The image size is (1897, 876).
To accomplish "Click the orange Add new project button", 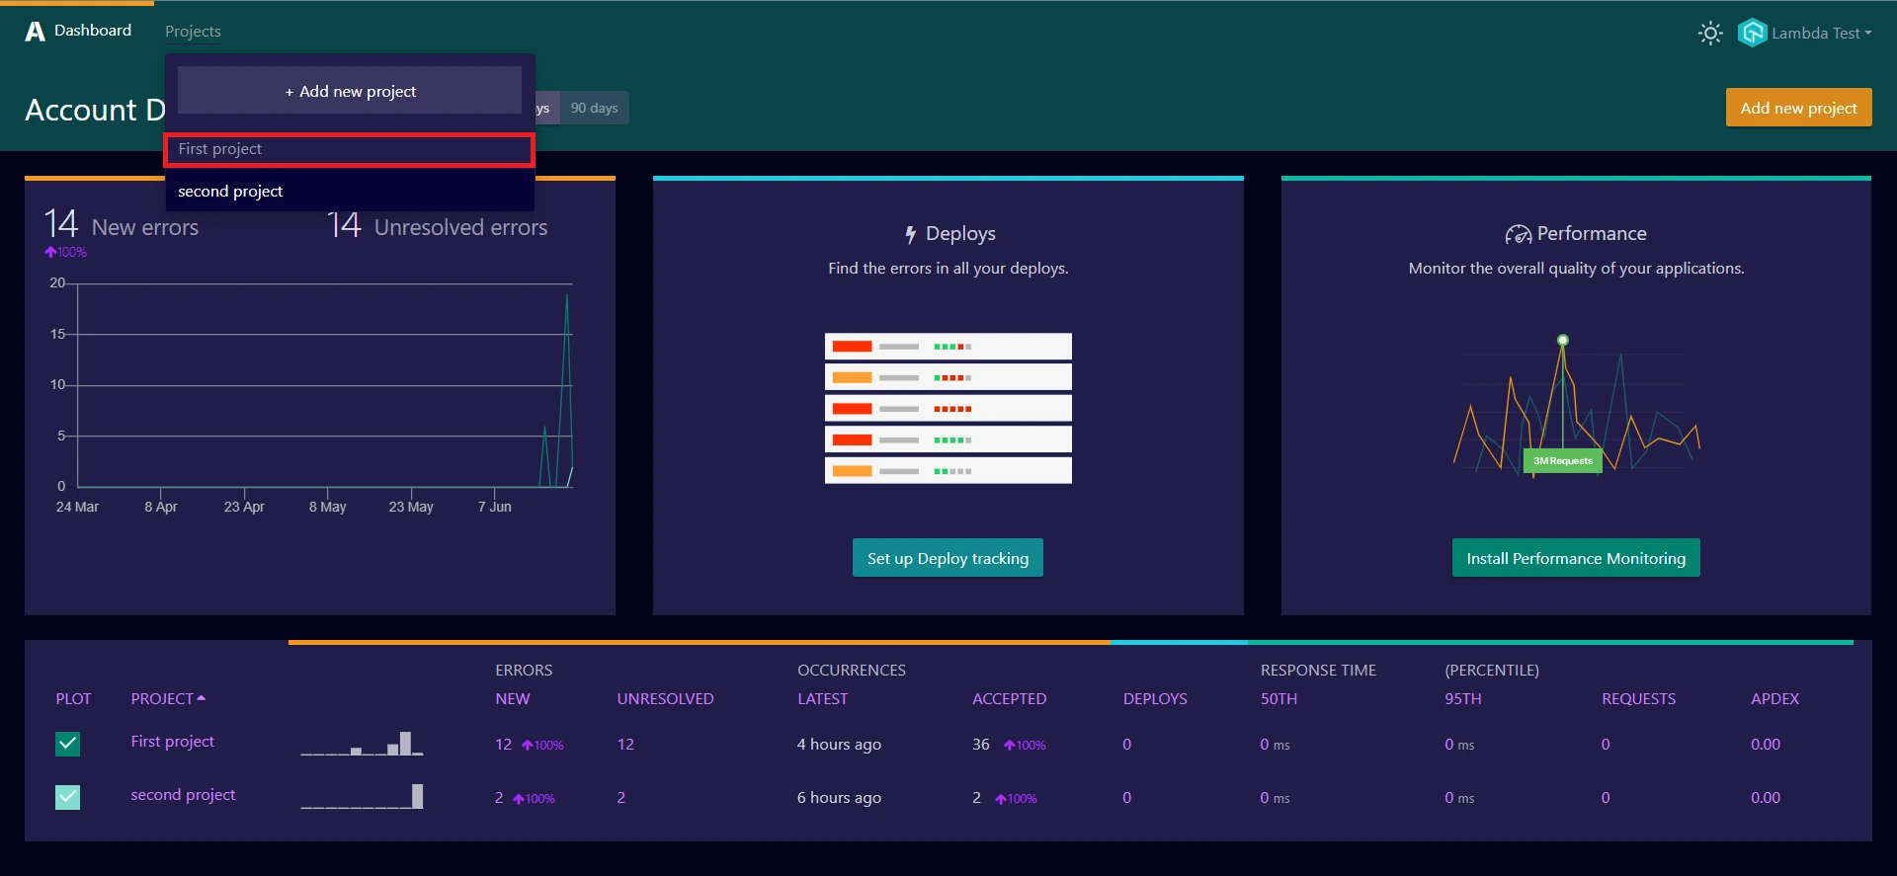I will [1798, 109].
